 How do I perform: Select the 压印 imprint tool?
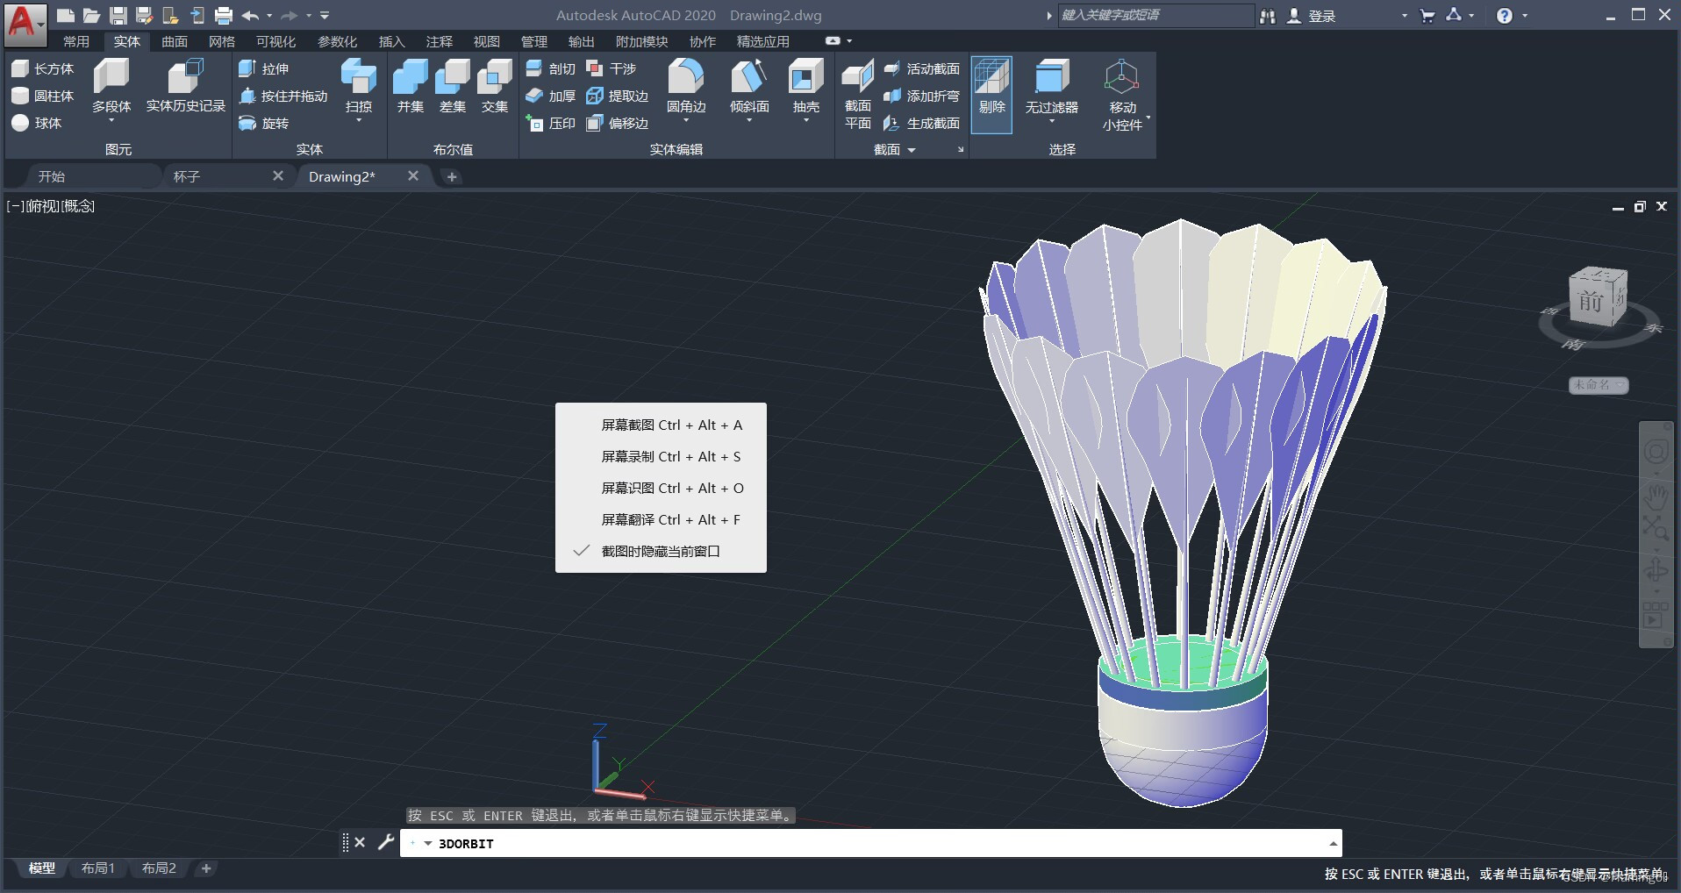point(551,123)
